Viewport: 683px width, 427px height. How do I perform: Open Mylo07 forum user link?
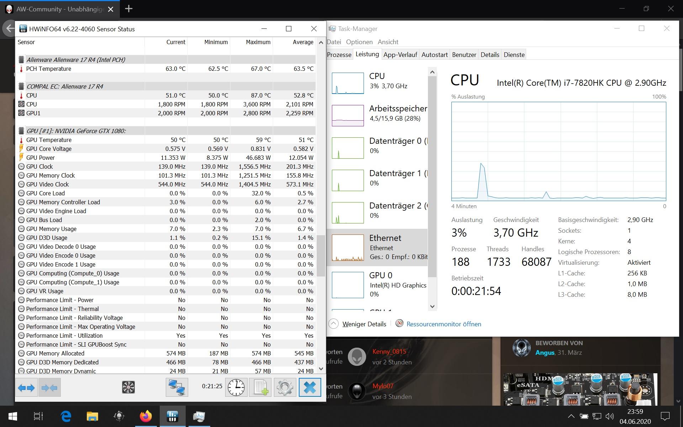(x=383, y=386)
